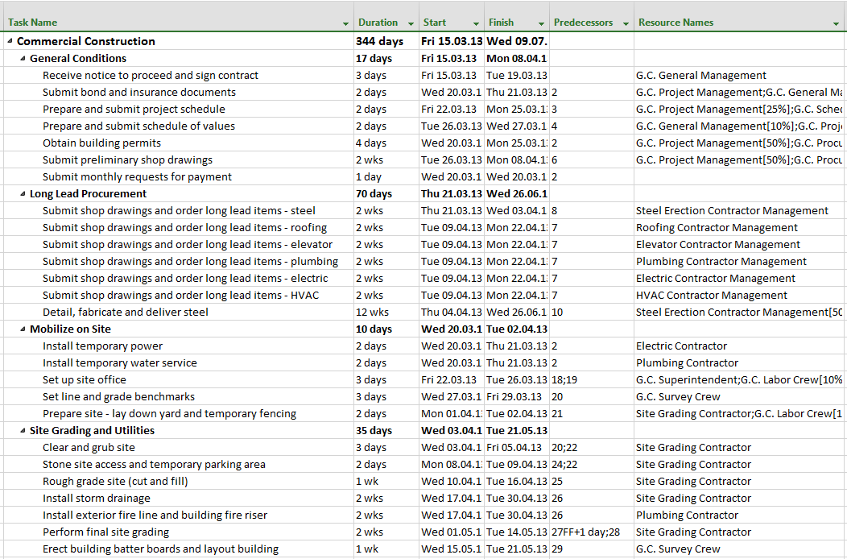Collapse the Mobilize on Site group
This screenshot has width=847, height=559.
23,329
